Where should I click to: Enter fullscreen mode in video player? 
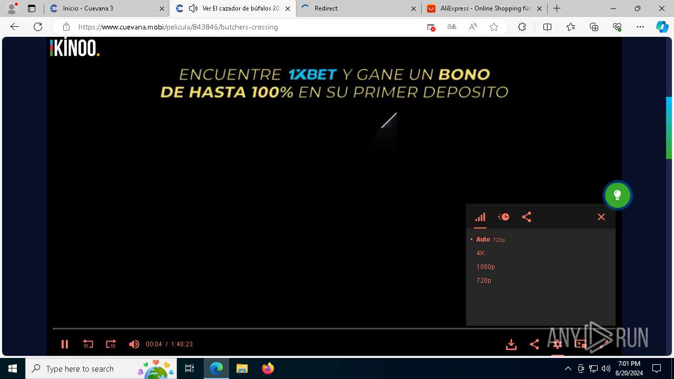point(604,344)
